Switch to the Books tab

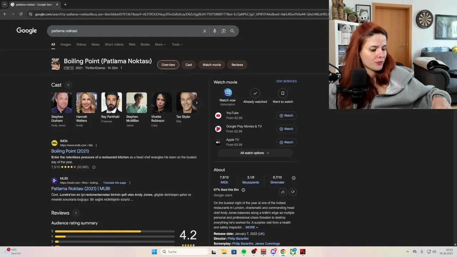(x=145, y=45)
